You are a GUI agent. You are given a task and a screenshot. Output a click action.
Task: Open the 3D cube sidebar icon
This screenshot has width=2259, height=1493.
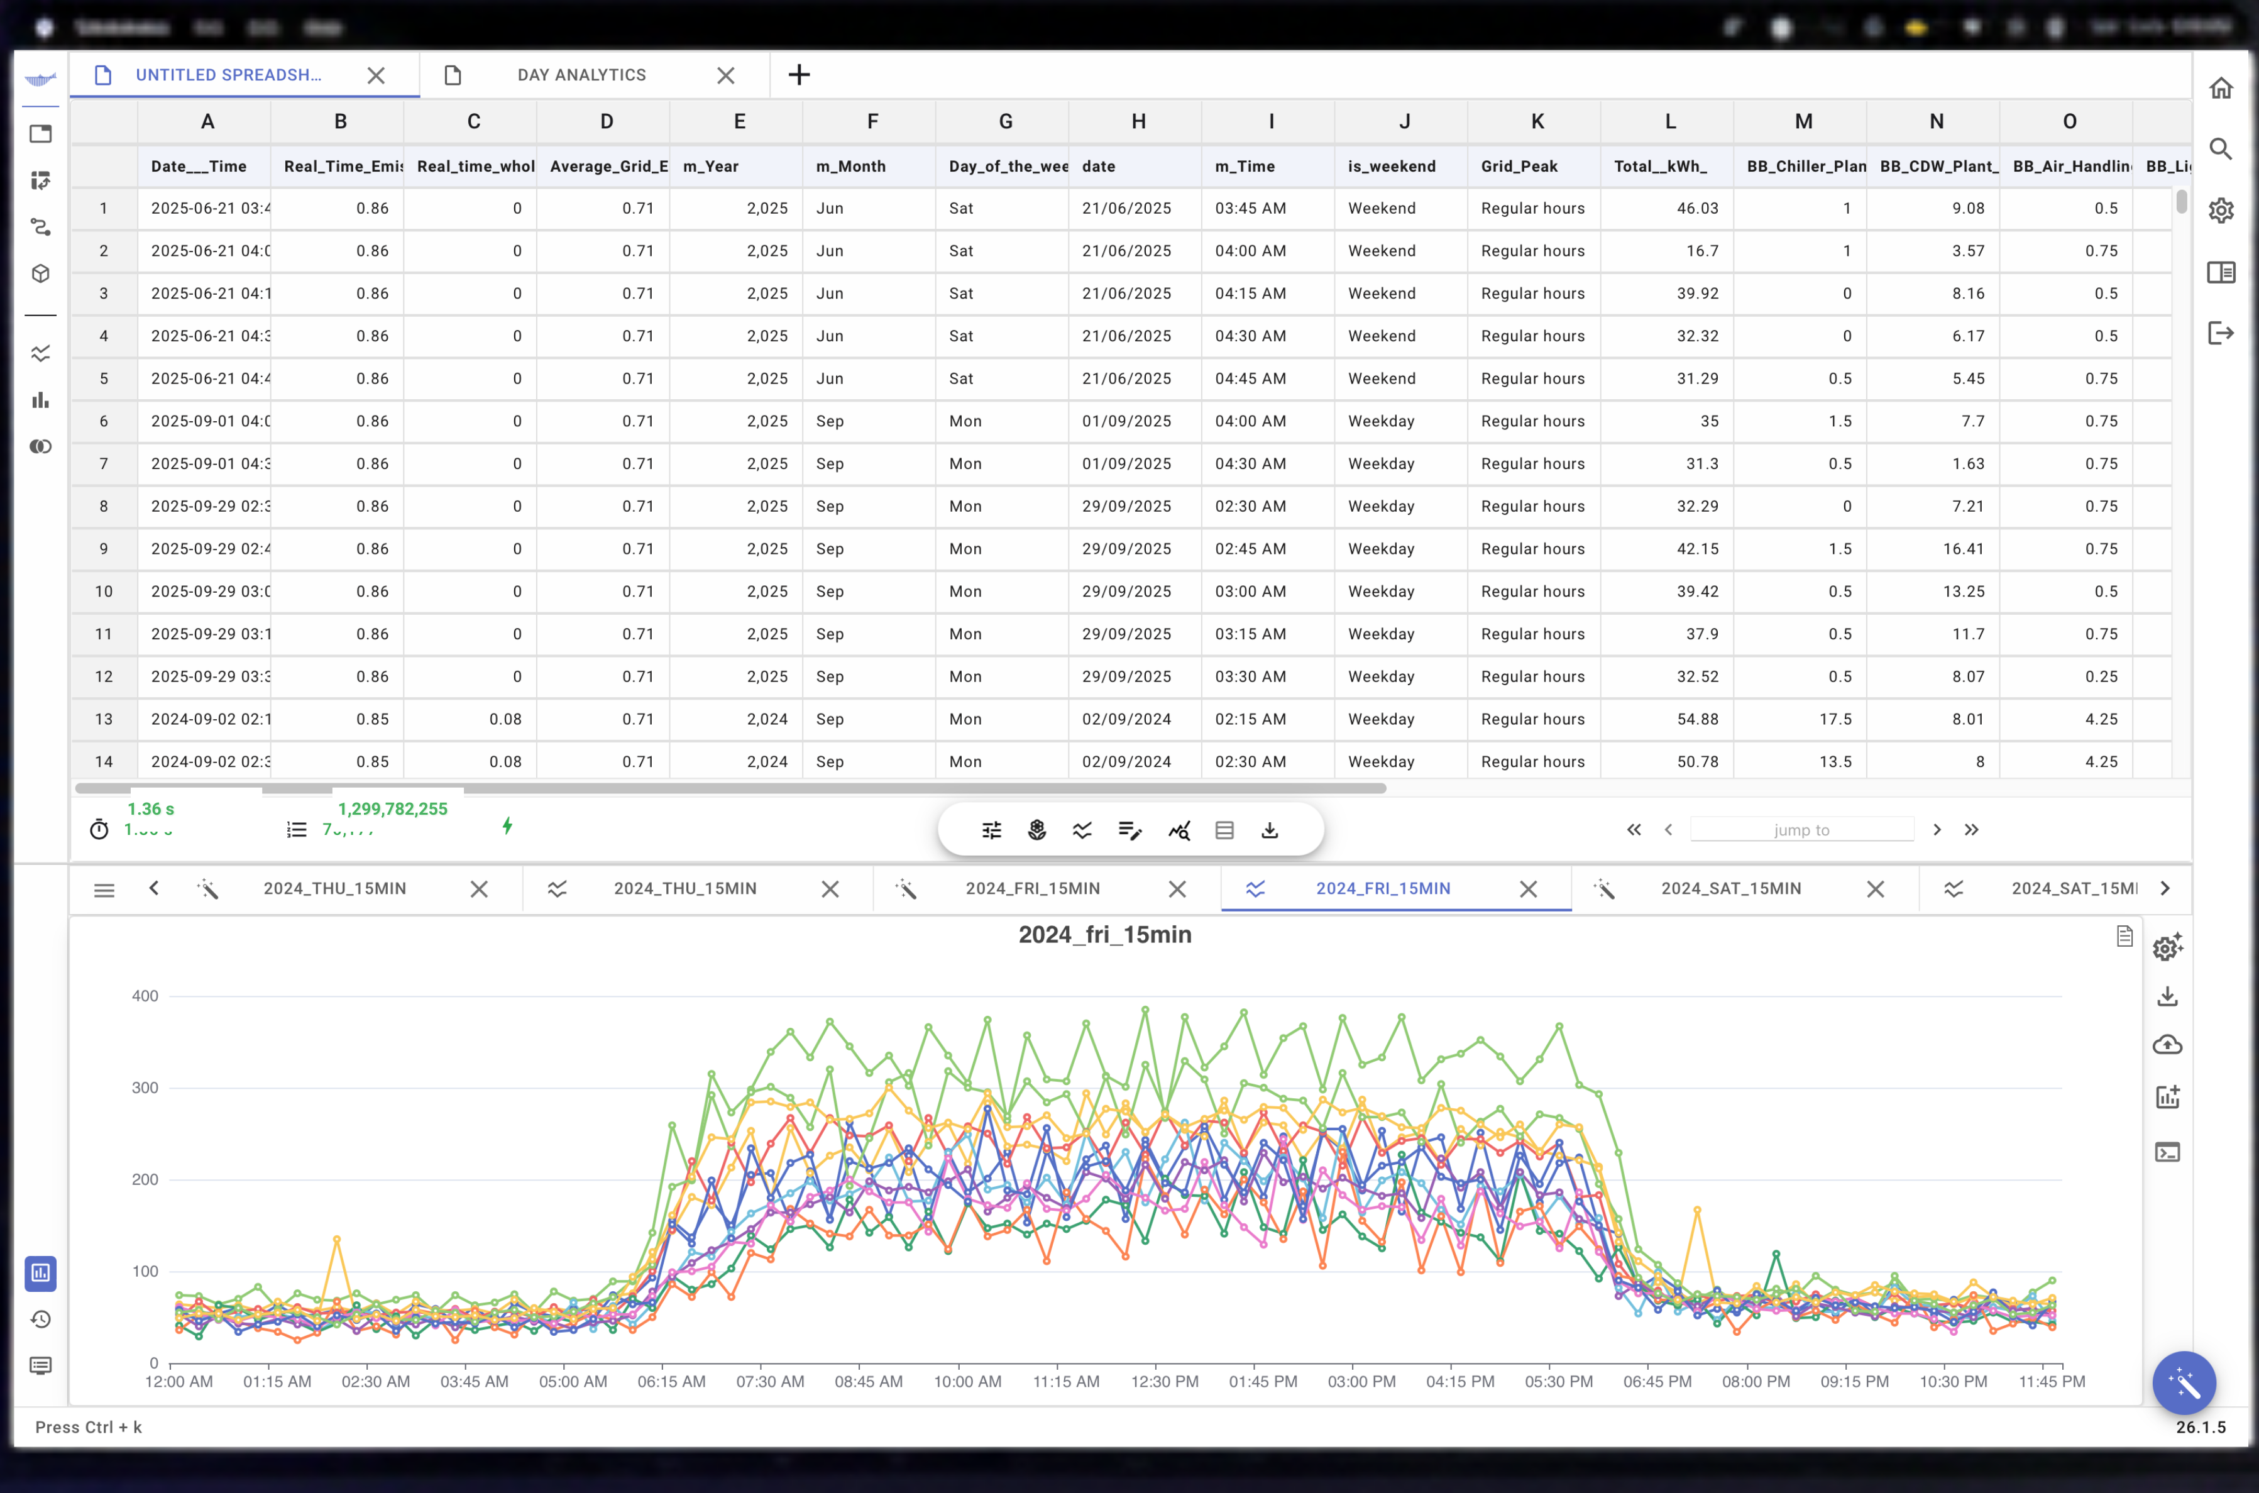pos(40,274)
